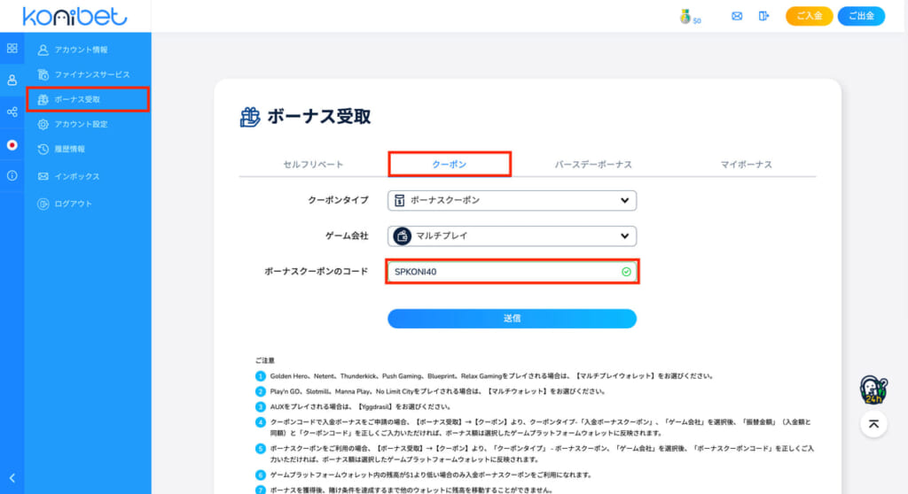
Task: Open the dashboard grid icon in left rail
Action: pos(12,49)
